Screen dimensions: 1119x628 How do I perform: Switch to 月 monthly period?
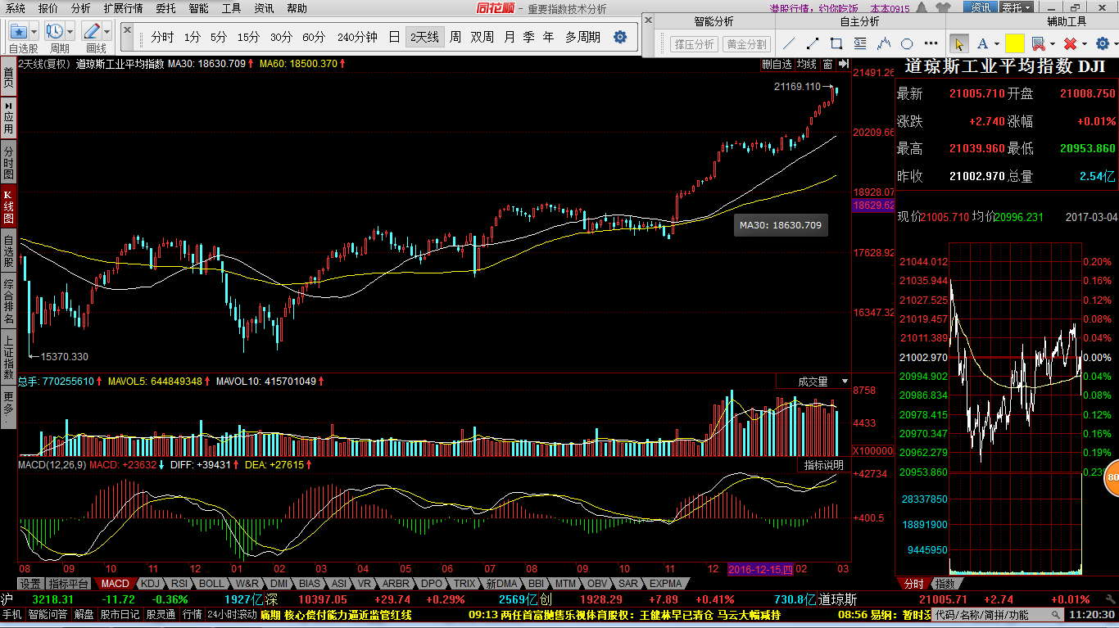point(510,37)
